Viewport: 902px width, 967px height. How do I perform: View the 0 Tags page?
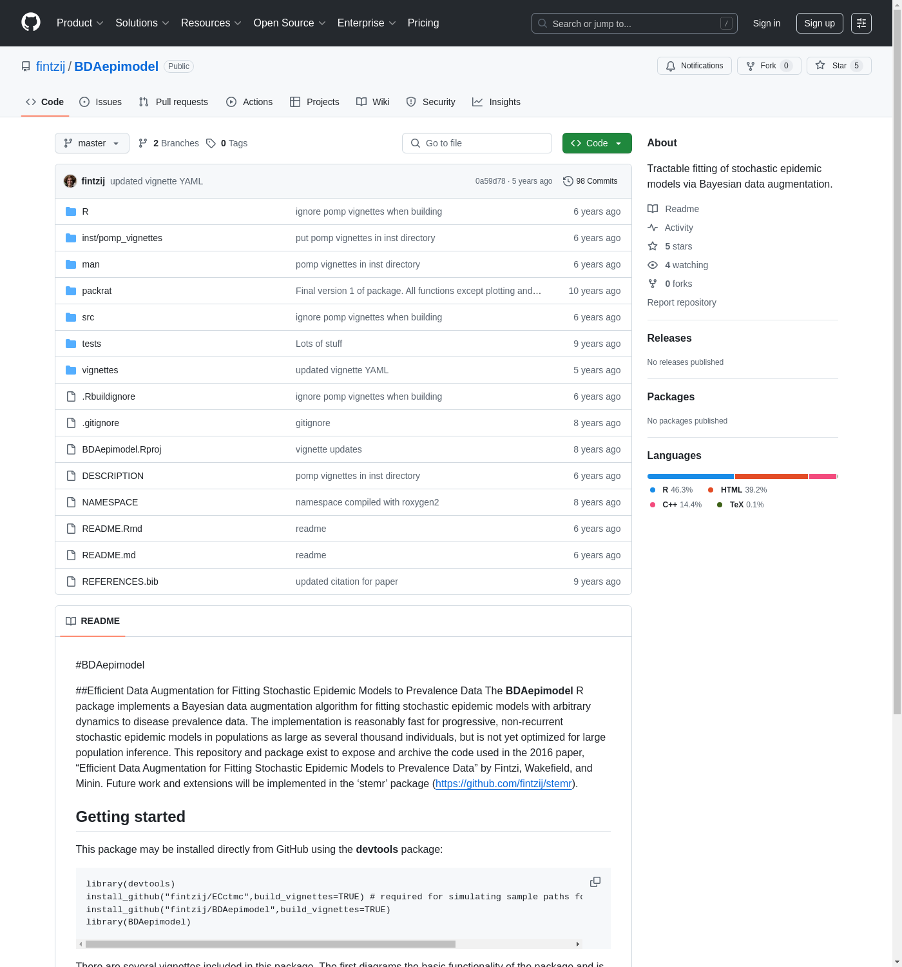point(227,143)
